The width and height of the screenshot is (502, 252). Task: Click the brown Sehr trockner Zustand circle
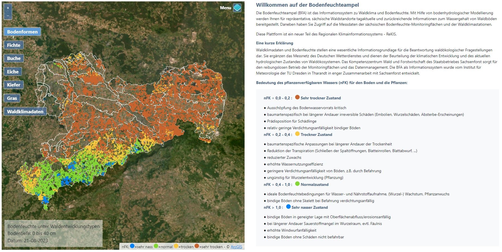[297, 97]
